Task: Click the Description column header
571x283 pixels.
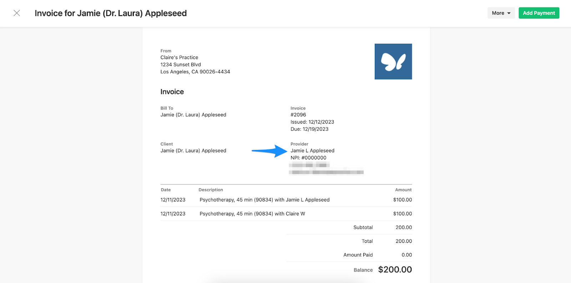Action: pyautogui.click(x=211, y=190)
